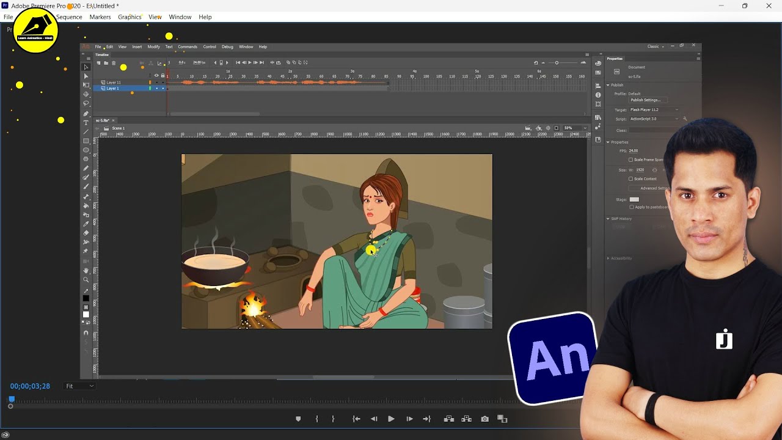Click the Premiere Add Marker button

pyautogui.click(x=298, y=419)
